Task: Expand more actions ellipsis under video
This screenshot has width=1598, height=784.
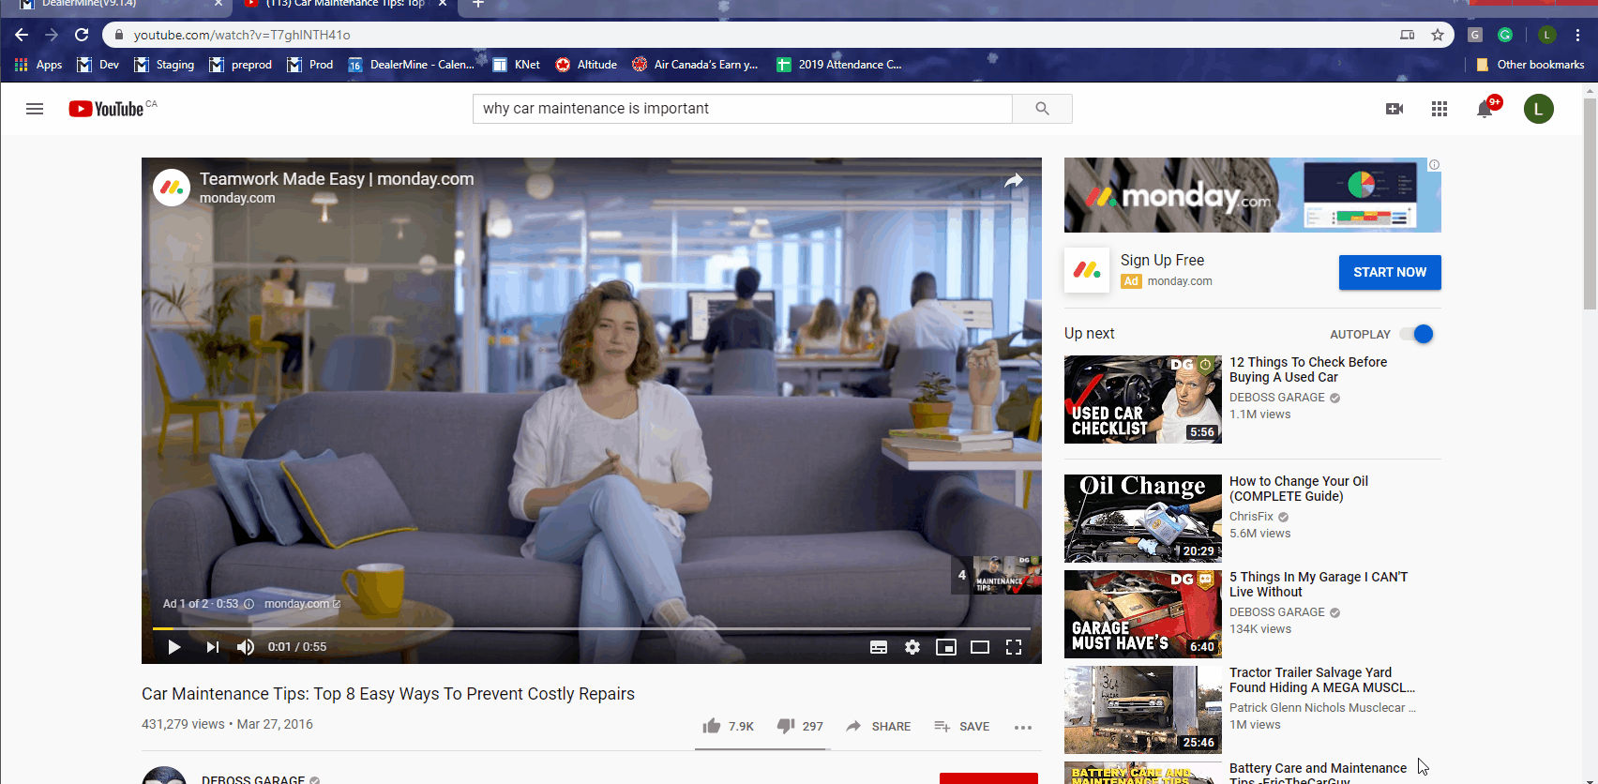Action: pos(1023,727)
